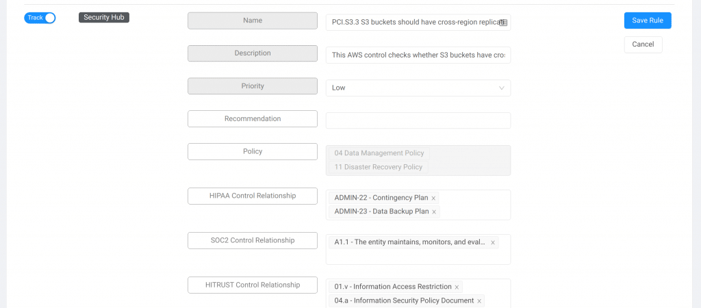
Task: Edit the PCI.S3.3 name input
Action: (418, 22)
